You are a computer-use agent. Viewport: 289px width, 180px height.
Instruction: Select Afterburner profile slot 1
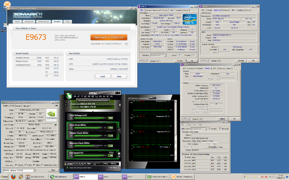pyautogui.click(x=74, y=164)
